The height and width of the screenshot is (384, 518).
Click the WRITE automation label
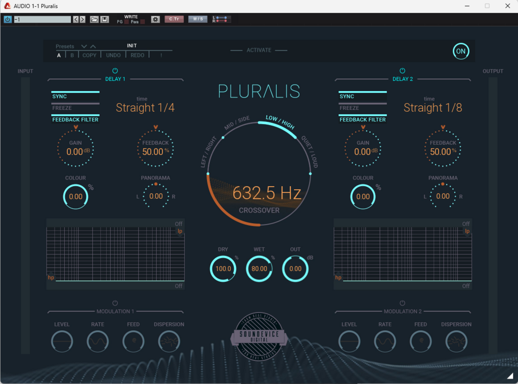pos(131,17)
